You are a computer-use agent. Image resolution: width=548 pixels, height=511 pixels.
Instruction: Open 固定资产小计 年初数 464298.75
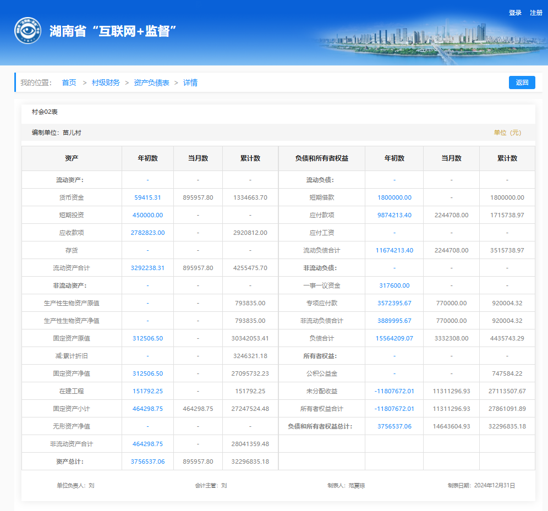pos(147,409)
